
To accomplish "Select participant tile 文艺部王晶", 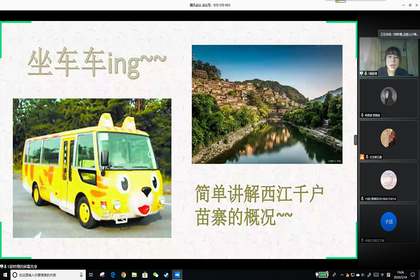I will pos(388,140).
